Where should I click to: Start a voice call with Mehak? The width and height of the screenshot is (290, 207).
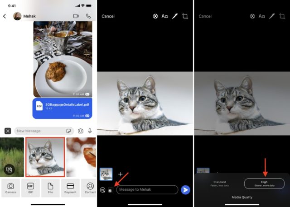point(88,16)
